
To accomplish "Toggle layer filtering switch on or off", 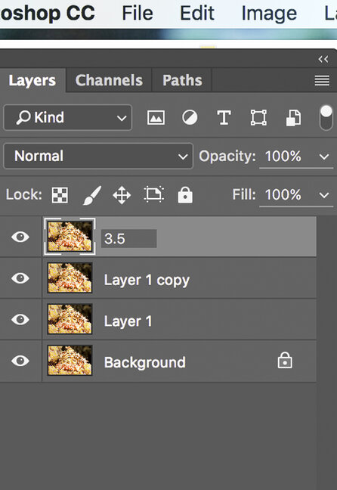I will point(326,117).
